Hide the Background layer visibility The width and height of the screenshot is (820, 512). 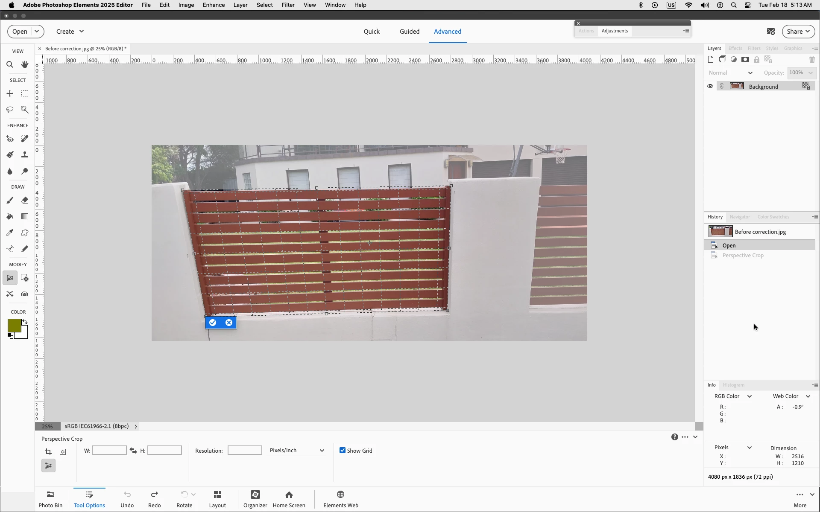(x=710, y=86)
